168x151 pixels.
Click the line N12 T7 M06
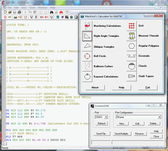(14, 137)
